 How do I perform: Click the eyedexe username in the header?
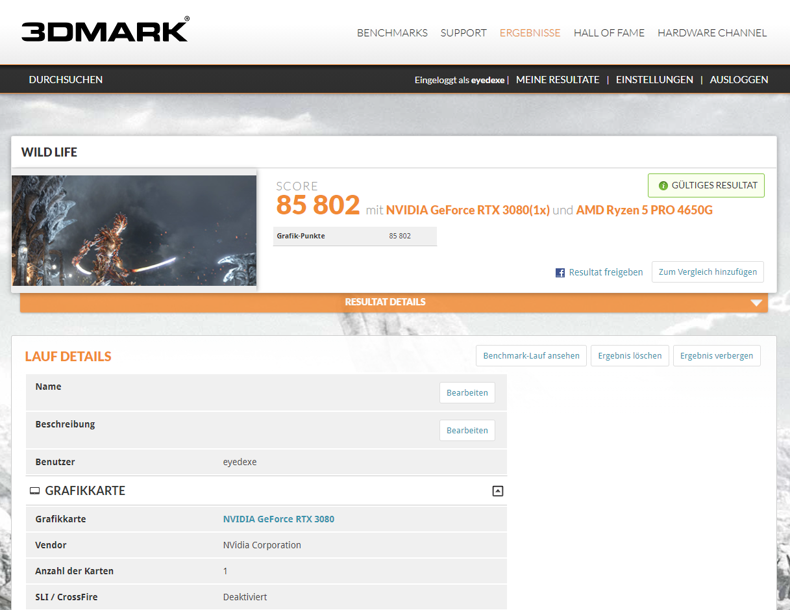pyautogui.click(x=488, y=81)
